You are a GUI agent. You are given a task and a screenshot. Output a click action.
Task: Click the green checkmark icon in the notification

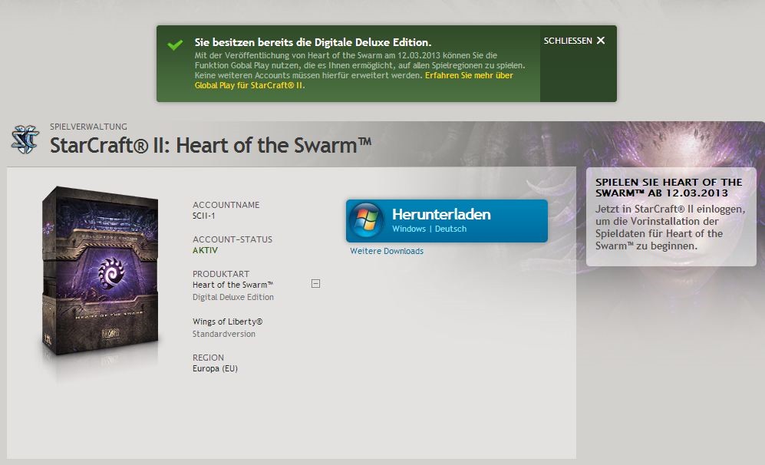click(175, 44)
